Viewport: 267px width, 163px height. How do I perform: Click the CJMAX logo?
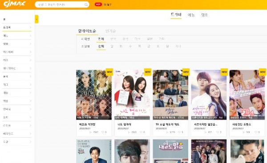tap(14, 4)
